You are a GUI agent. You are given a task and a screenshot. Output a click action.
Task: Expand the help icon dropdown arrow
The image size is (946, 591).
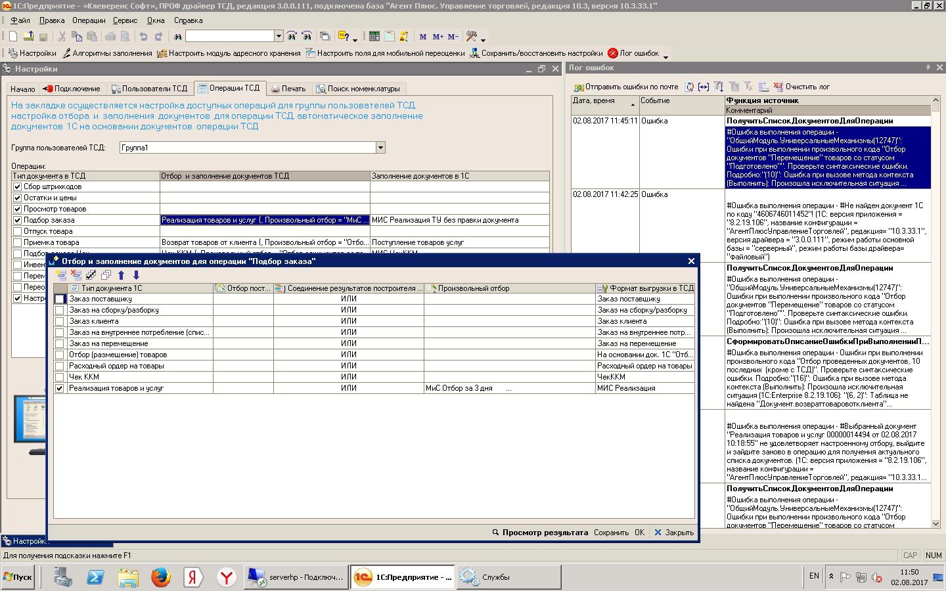coord(355,39)
